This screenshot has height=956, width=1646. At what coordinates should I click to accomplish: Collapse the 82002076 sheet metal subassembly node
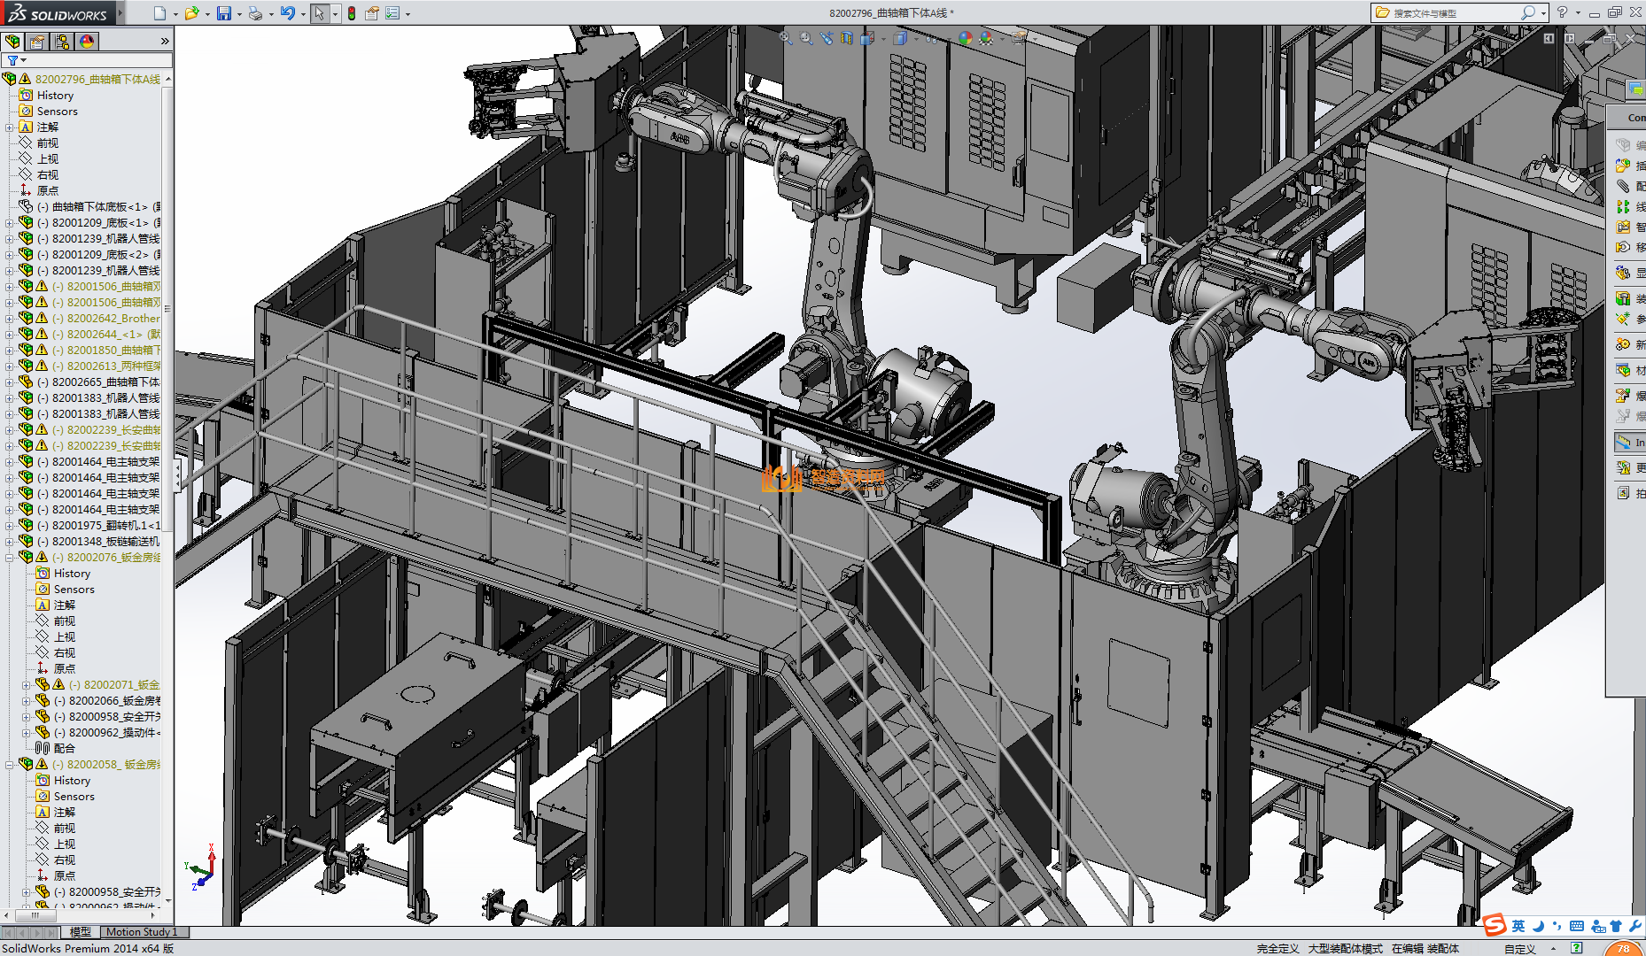click(10, 558)
